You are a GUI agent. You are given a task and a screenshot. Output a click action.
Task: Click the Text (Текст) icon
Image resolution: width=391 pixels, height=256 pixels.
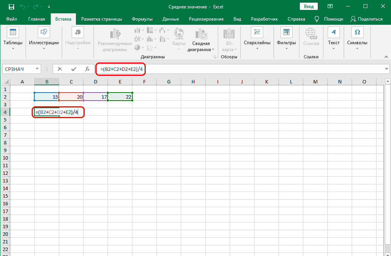pyautogui.click(x=334, y=33)
